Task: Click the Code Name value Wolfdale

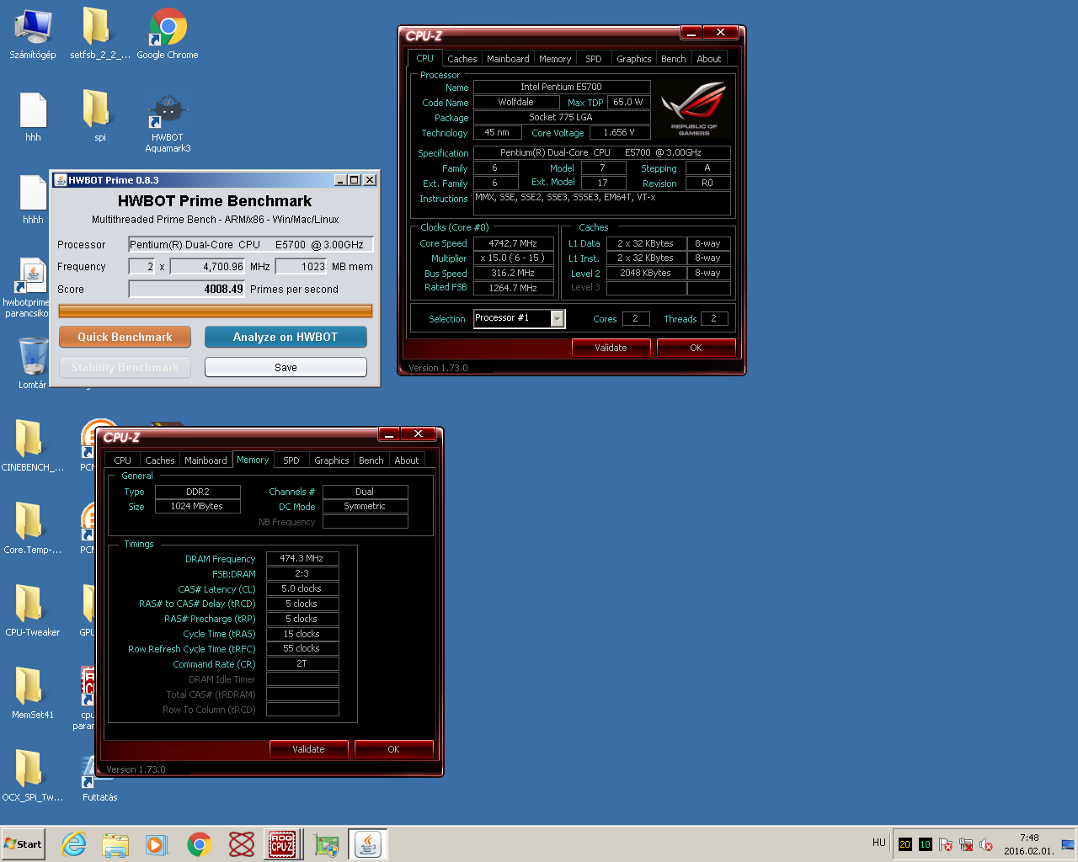Action: (515, 102)
